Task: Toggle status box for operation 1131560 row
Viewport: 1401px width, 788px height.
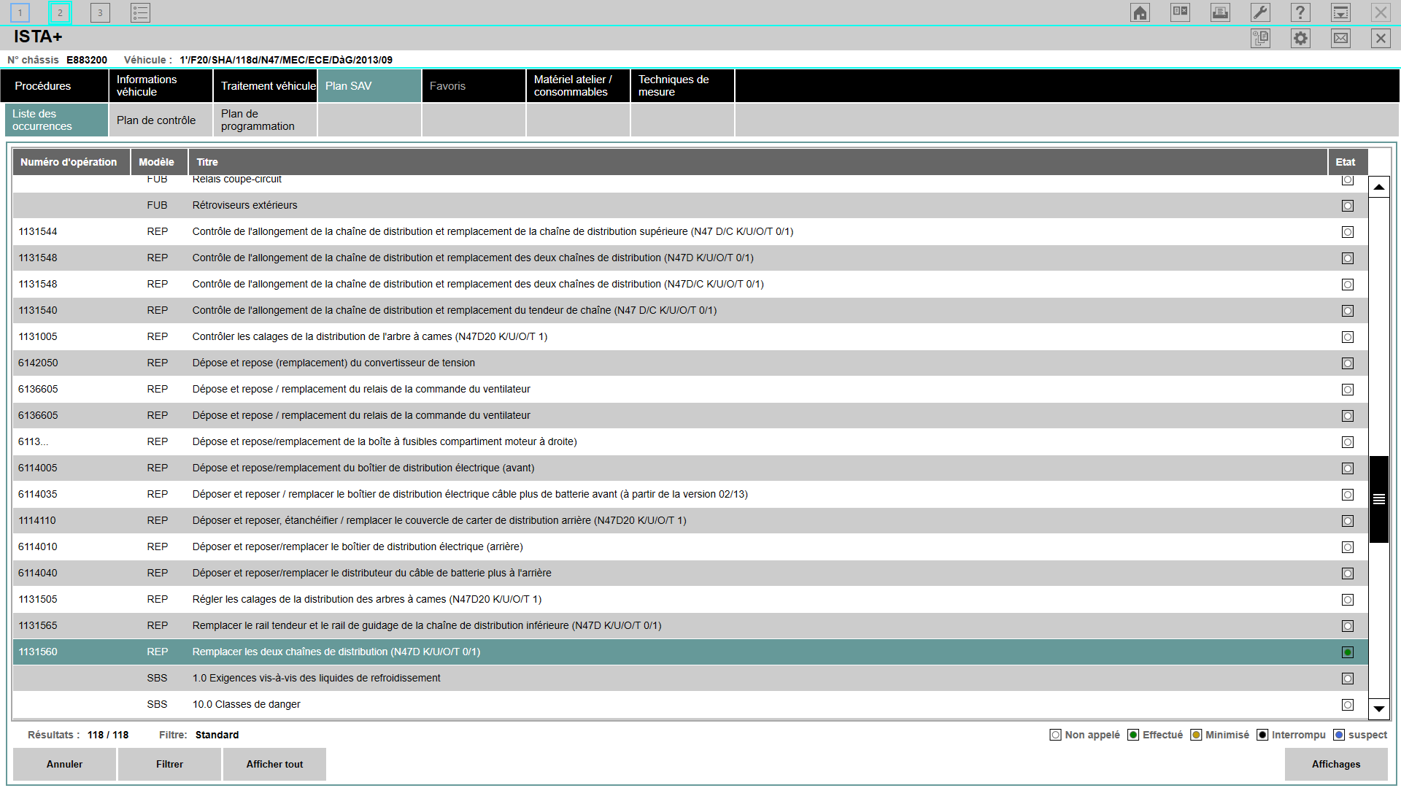Action: coord(1347,652)
